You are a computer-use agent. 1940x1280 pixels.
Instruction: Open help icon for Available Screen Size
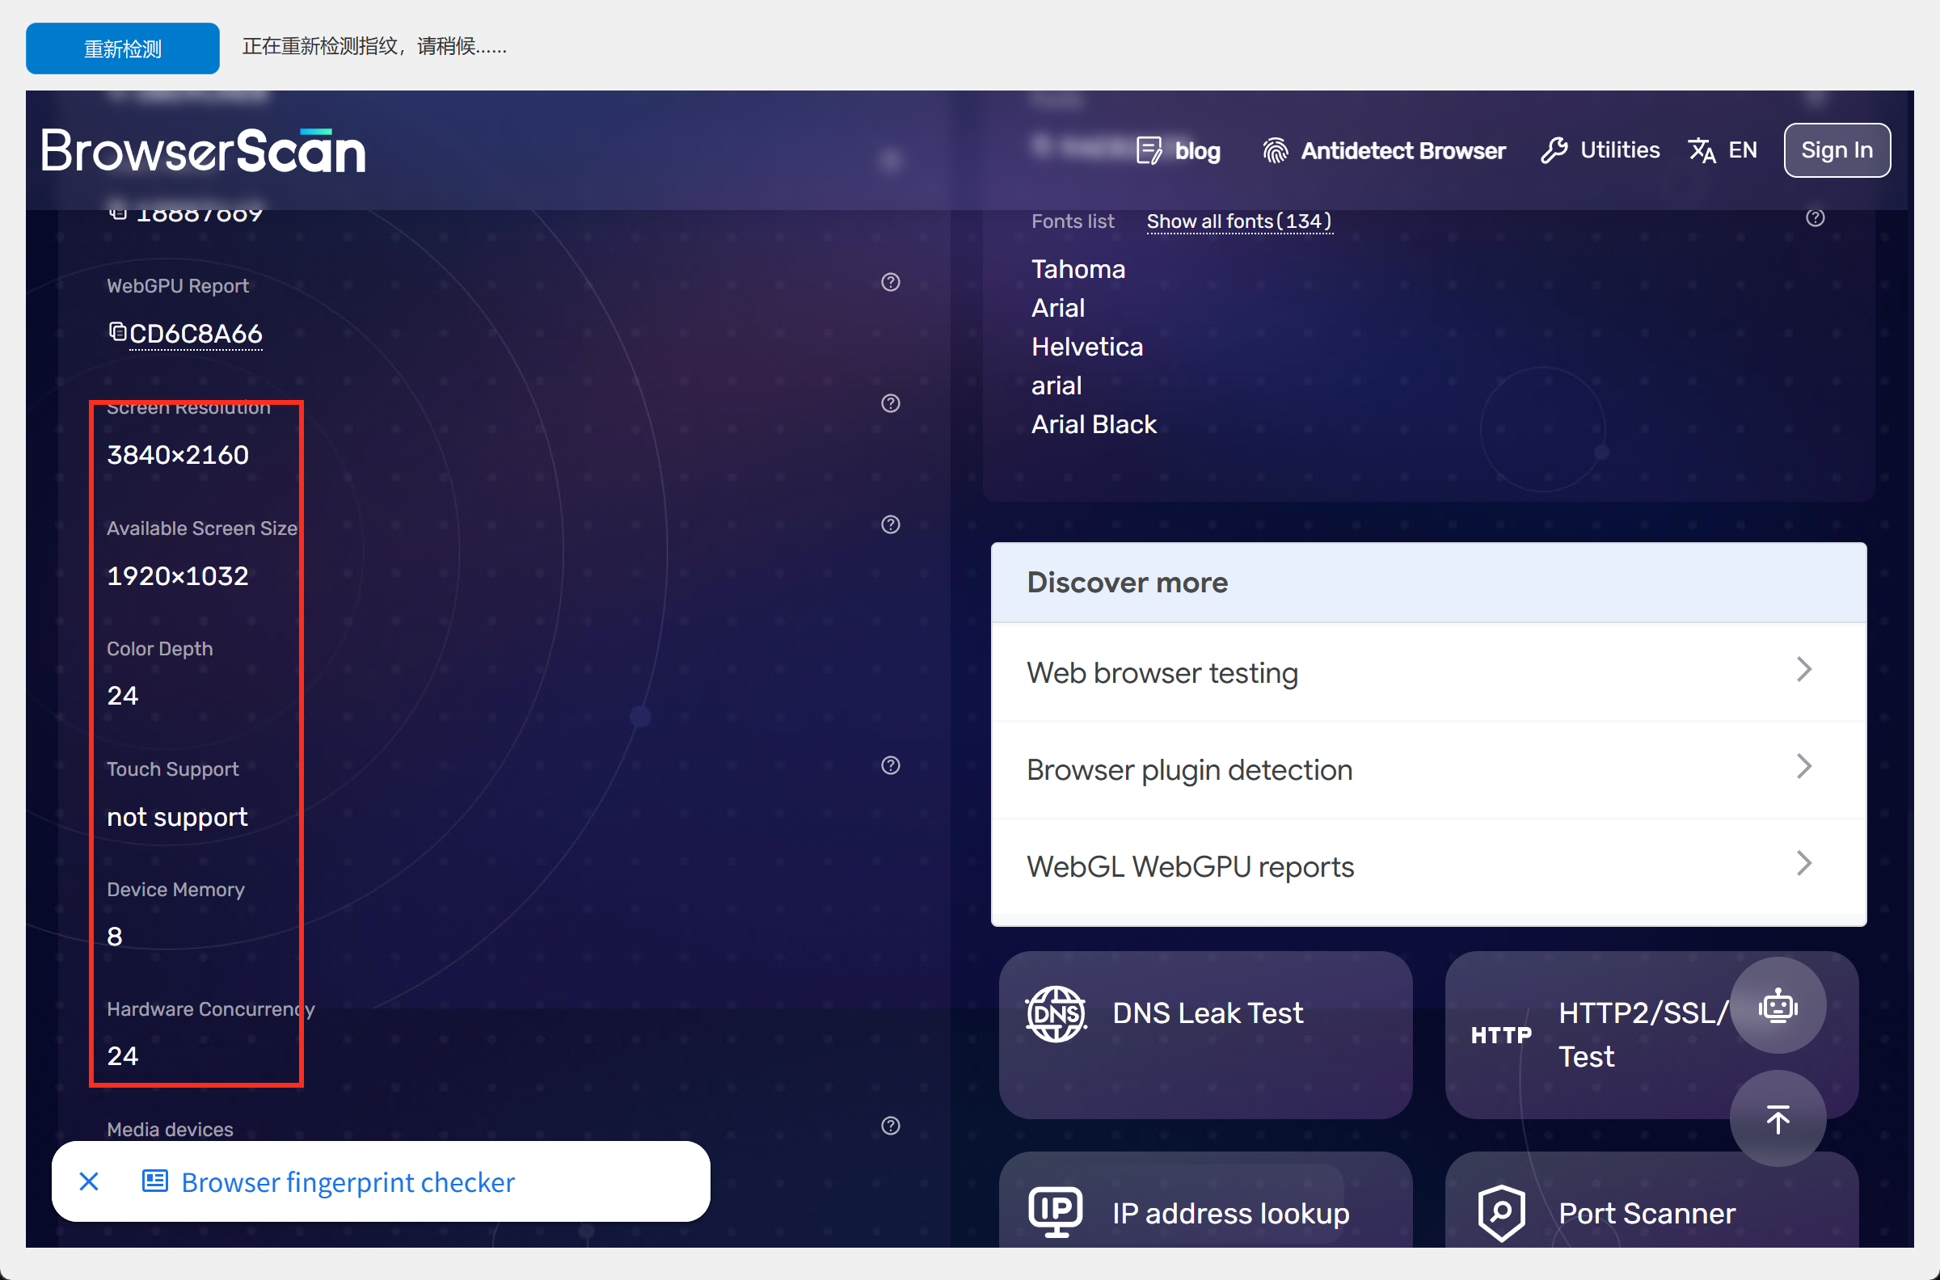[x=890, y=524]
